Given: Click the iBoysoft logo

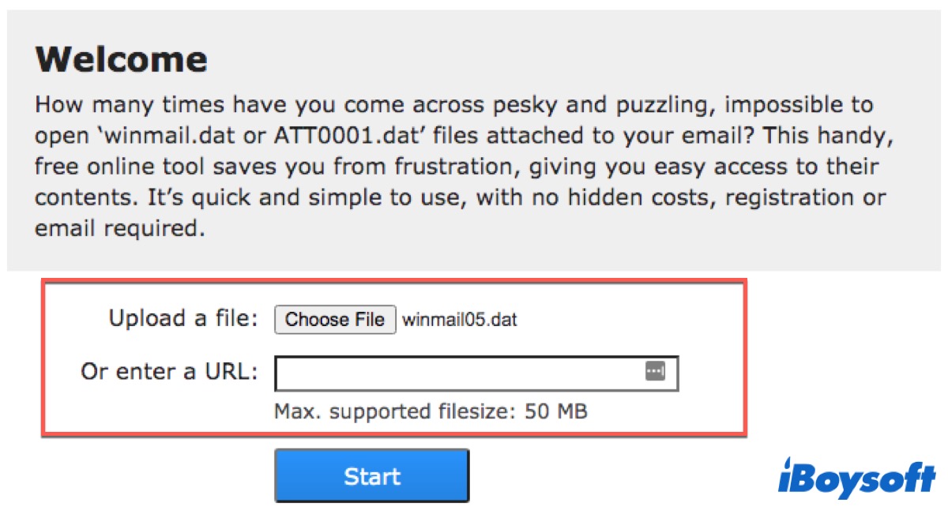Looking at the screenshot, I should click(856, 477).
